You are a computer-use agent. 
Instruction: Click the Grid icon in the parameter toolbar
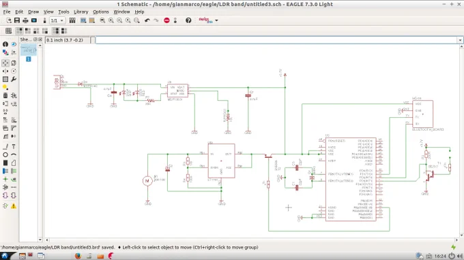[9, 31]
